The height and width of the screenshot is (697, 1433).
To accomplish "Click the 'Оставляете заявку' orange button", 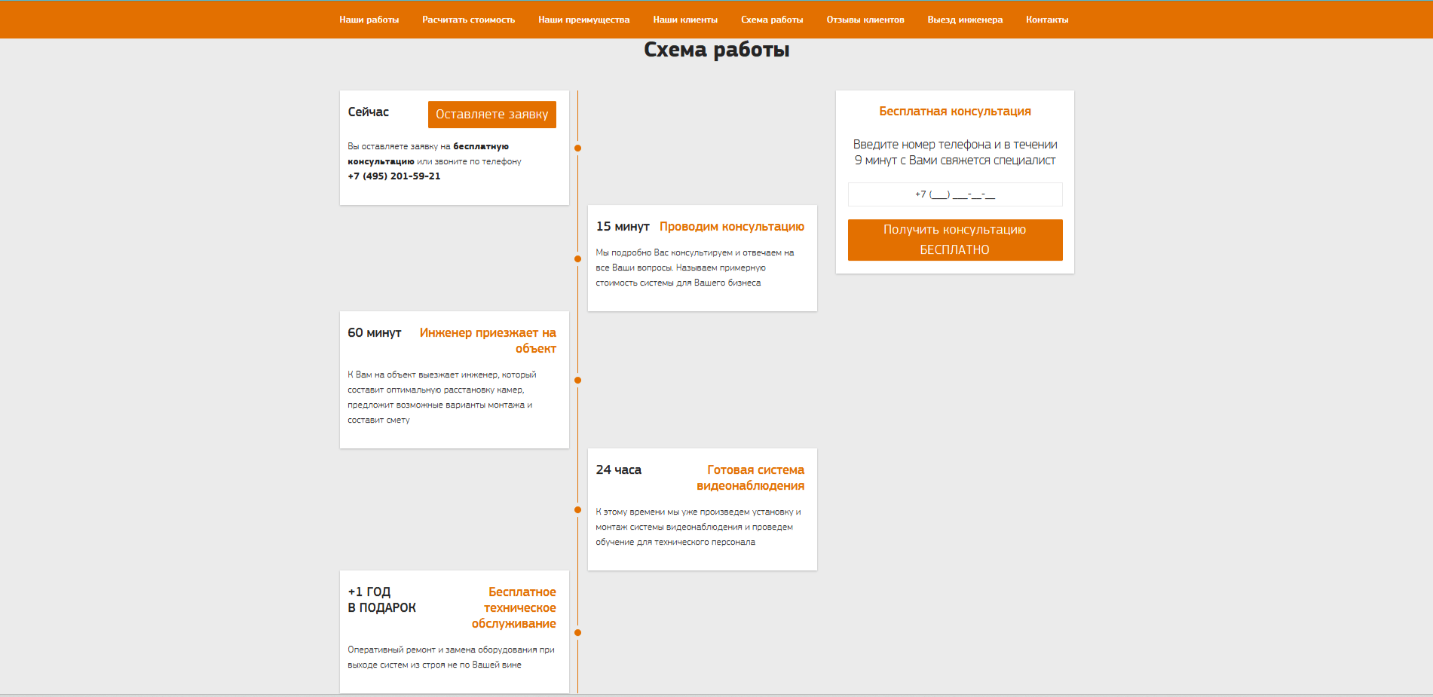I will tap(492, 115).
